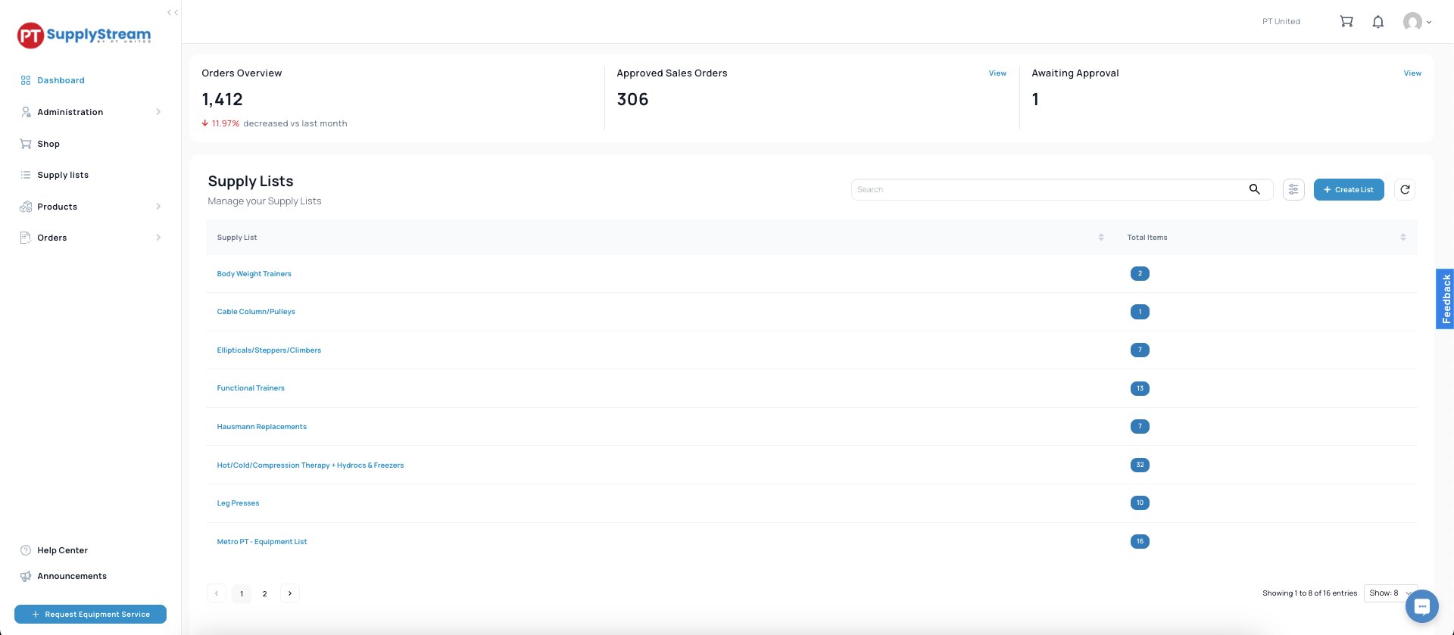Select page 1 in pagination
This screenshot has height=635, width=1454.
click(242, 593)
